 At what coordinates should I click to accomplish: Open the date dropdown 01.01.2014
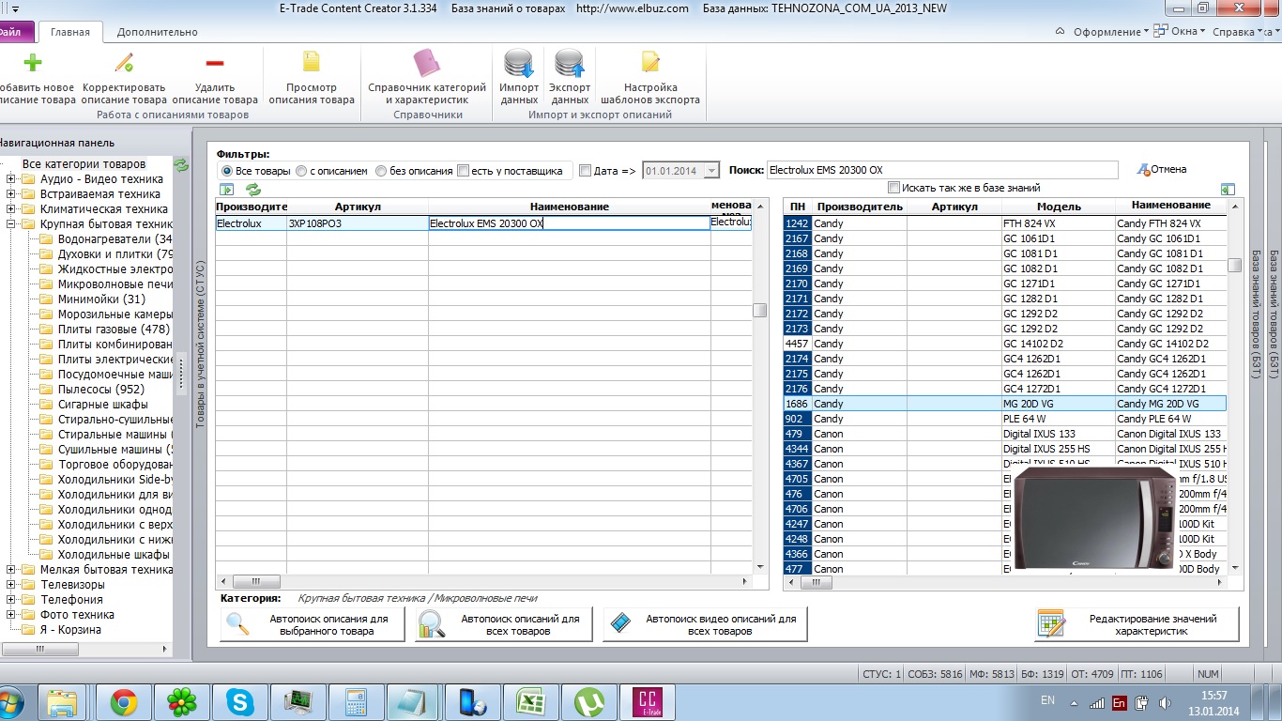point(710,171)
